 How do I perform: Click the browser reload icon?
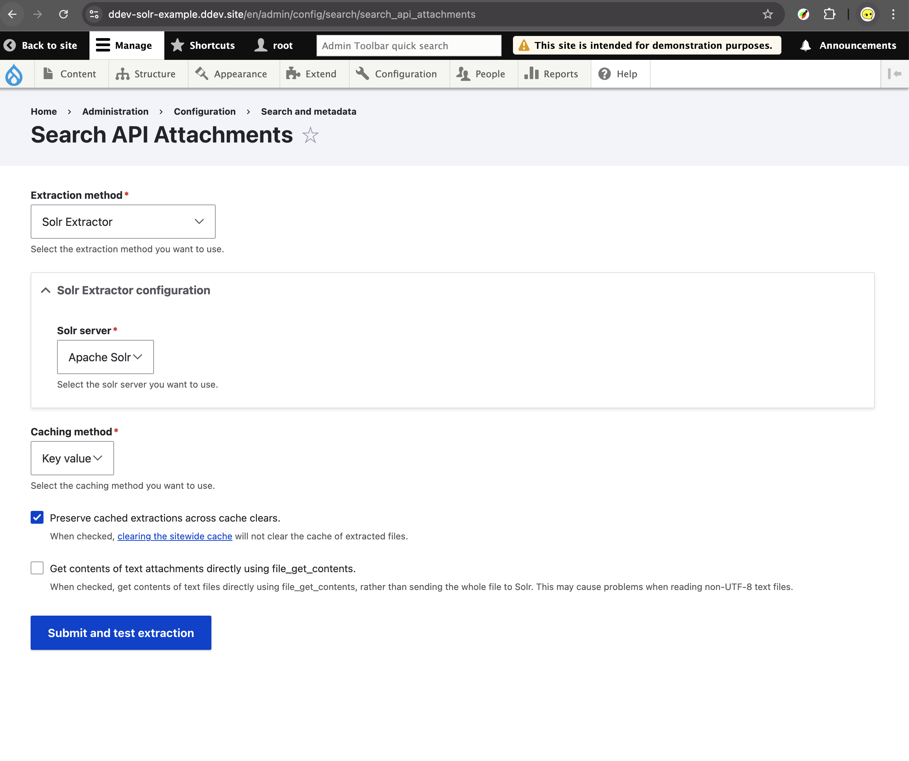pos(63,14)
